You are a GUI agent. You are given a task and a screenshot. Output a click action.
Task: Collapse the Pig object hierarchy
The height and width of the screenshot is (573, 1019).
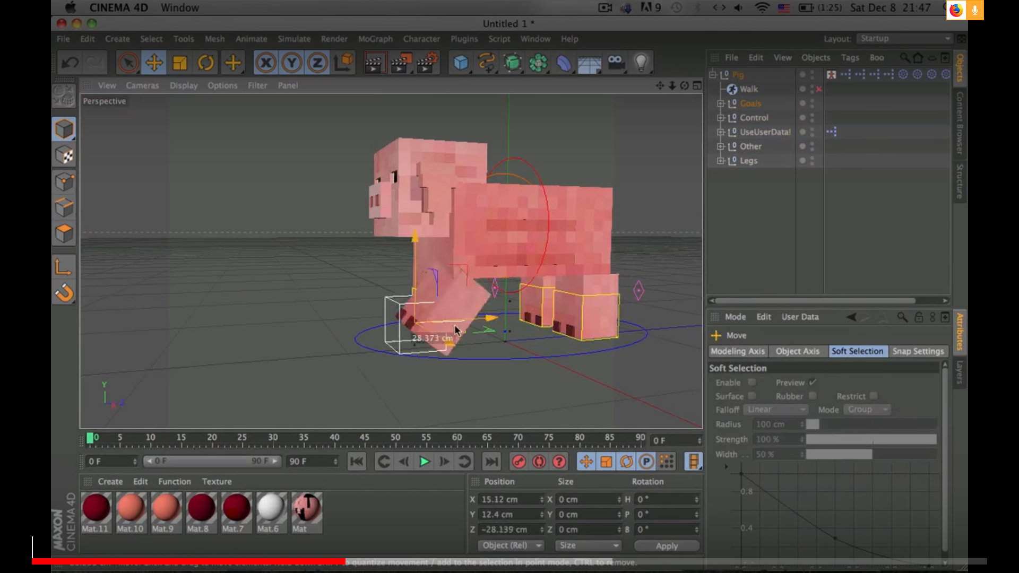pyautogui.click(x=713, y=75)
